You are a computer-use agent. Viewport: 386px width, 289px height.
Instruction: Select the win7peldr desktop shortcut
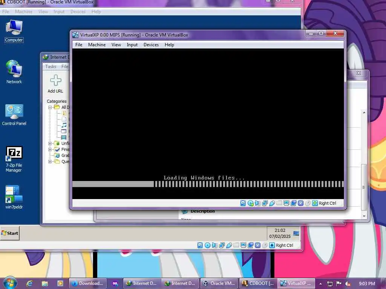[x=14, y=197]
